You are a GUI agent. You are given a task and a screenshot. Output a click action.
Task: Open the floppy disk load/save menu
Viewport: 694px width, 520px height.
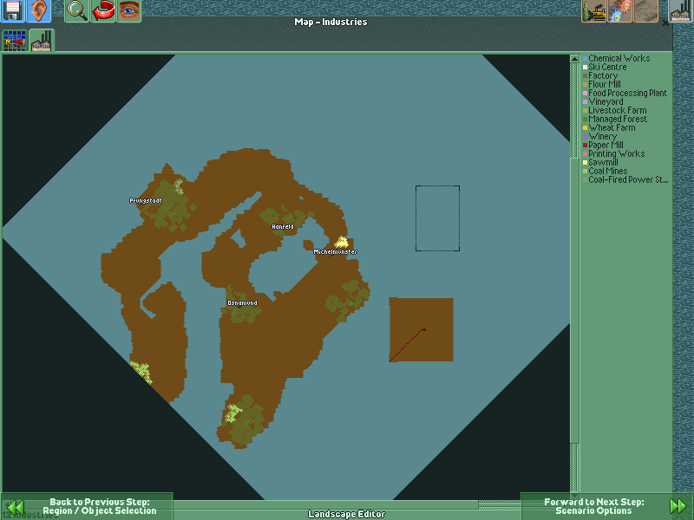point(13,10)
